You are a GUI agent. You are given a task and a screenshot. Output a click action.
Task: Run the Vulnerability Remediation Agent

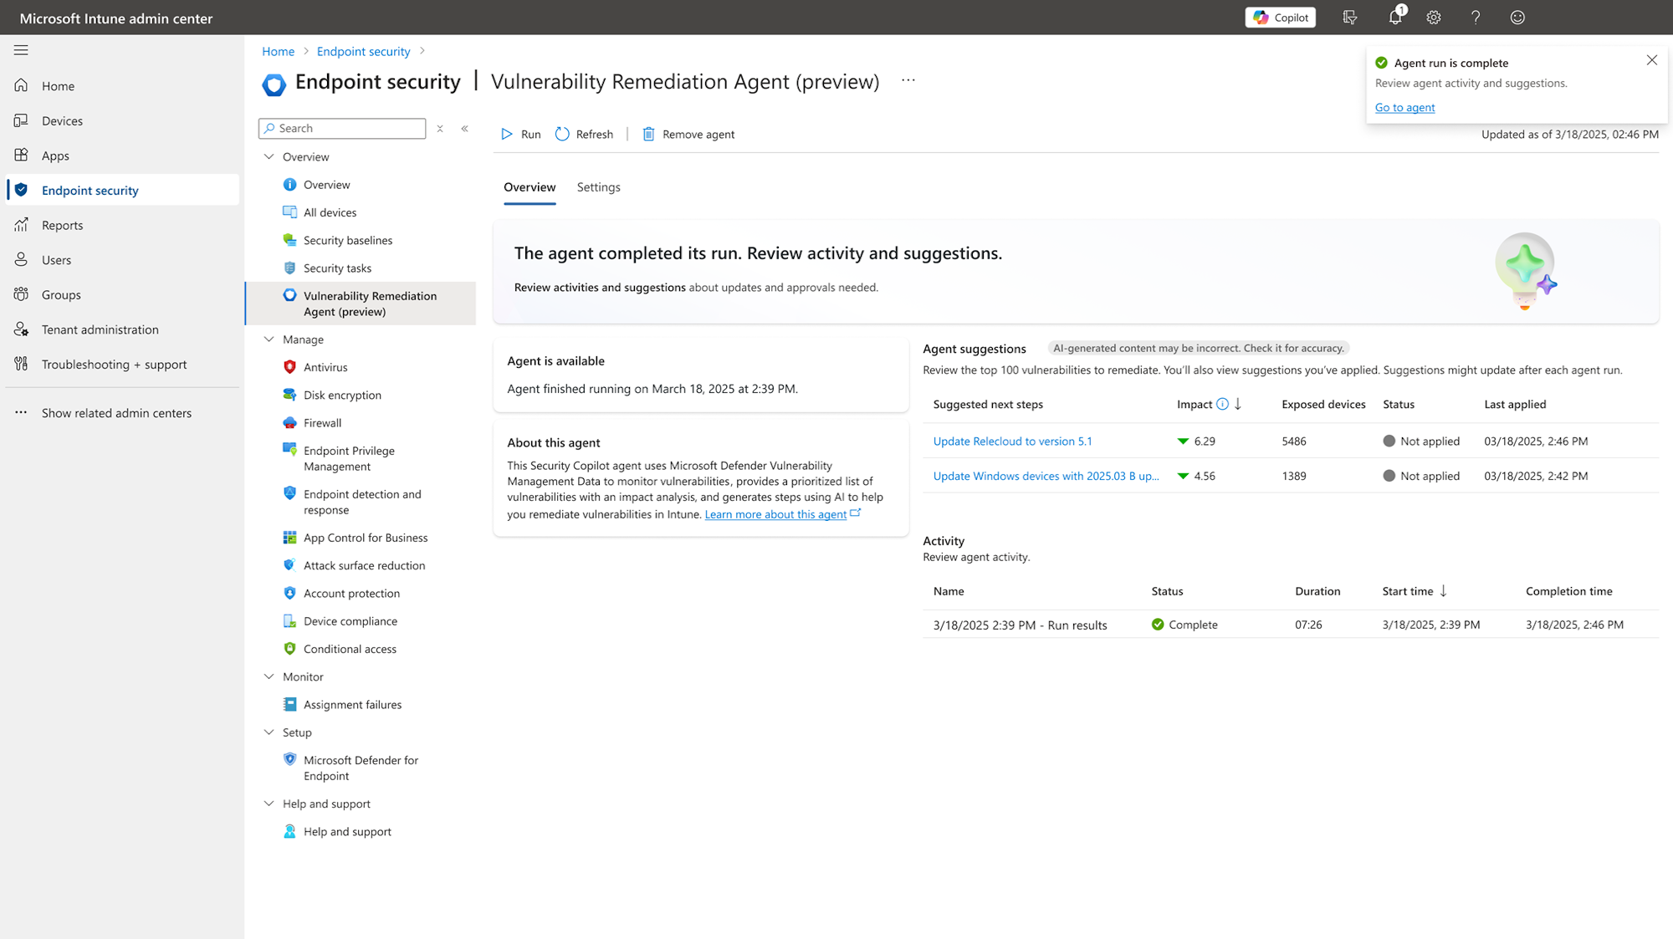click(x=520, y=134)
